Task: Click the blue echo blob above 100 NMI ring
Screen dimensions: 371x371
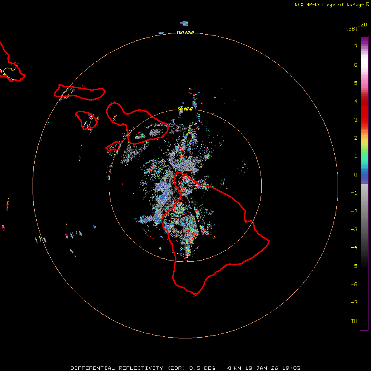Action: (184, 23)
